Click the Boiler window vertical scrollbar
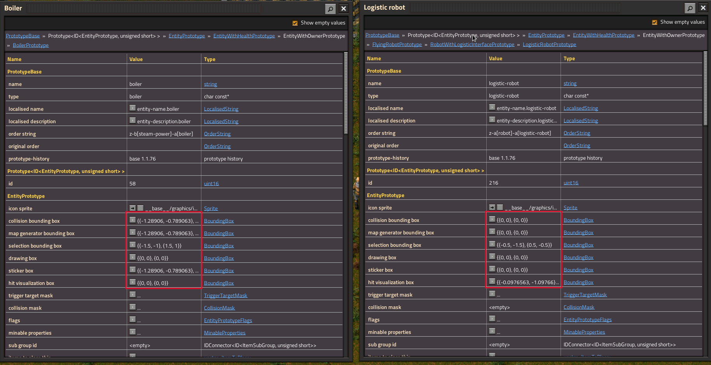This screenshot has height=365, width=711. tap(346, 93)
